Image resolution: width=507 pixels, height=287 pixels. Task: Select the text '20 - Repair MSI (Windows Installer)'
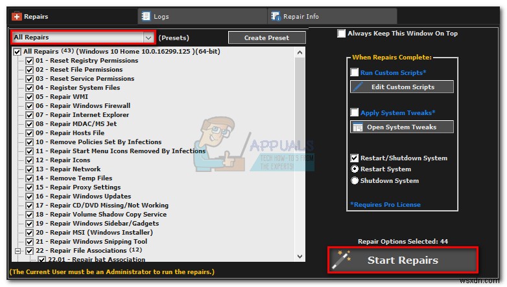[x=94, y=232]
